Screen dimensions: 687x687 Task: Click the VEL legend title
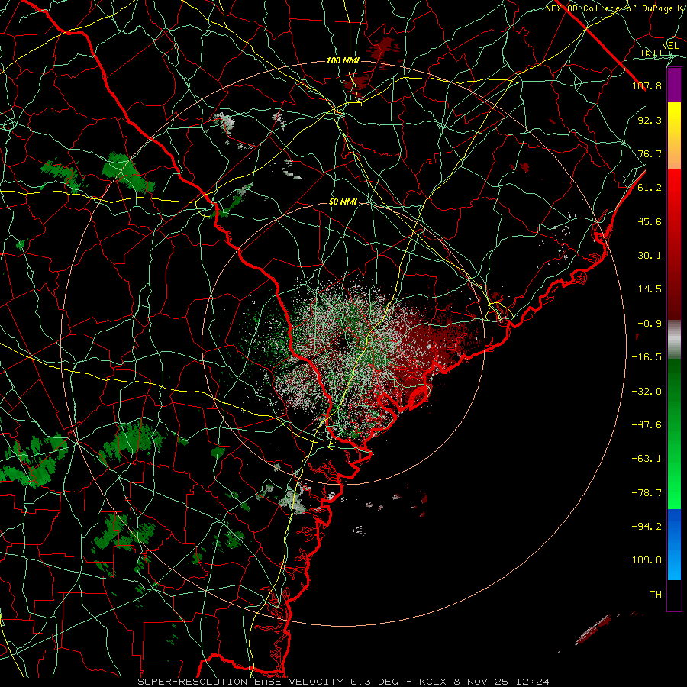coord(670,46)
